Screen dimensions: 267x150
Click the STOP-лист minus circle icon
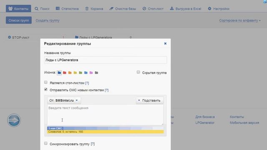point(9,37)
